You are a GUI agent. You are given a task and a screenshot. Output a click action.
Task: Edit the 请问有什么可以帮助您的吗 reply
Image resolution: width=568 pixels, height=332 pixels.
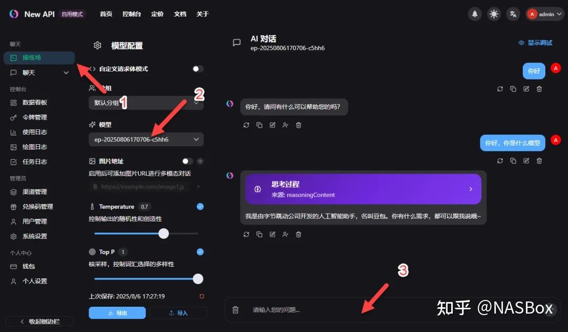(272, 125)
